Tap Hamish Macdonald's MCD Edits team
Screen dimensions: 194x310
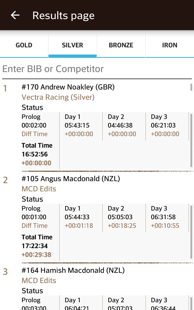(x=39, y=280)
